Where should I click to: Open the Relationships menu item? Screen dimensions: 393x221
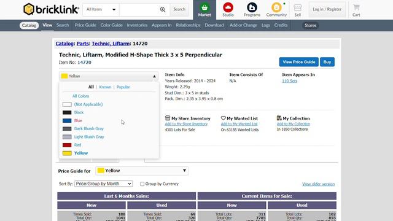tap(188, 25)
